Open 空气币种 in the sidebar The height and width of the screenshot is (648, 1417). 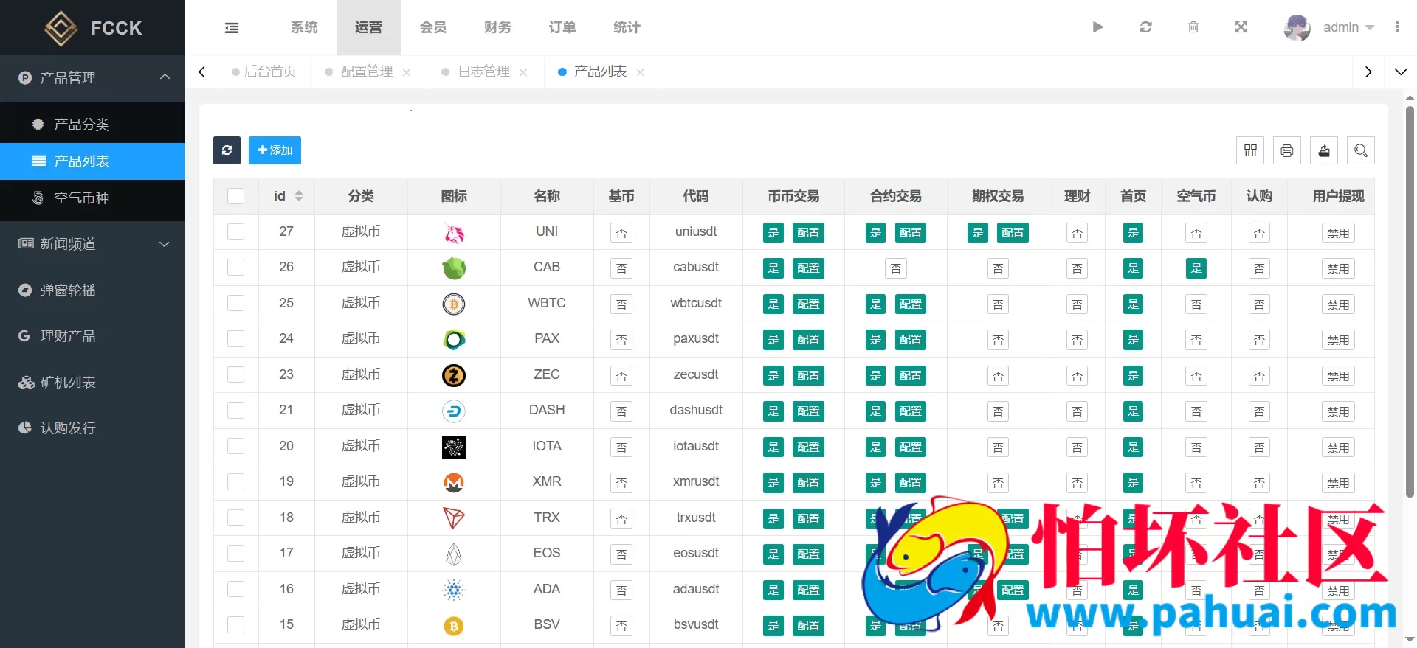point(92,198)
